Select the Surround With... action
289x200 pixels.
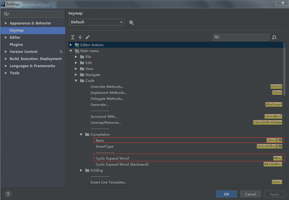(104, 117)
